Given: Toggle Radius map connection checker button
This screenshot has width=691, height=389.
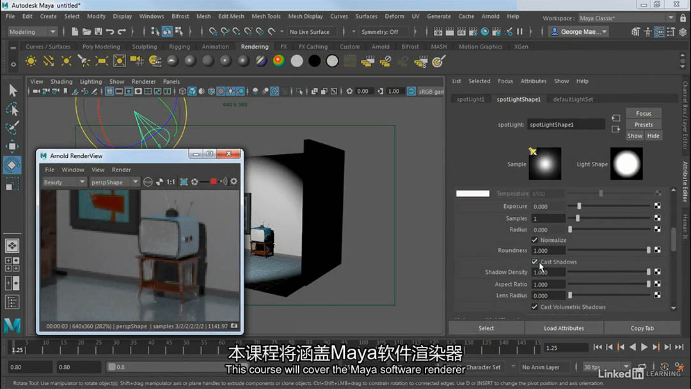Looking at the screenshot, I should coord(658,229).
